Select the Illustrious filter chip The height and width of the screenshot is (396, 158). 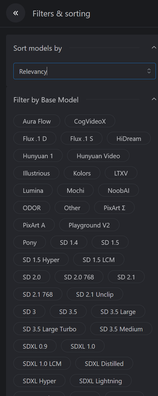[x=36, y=173]
